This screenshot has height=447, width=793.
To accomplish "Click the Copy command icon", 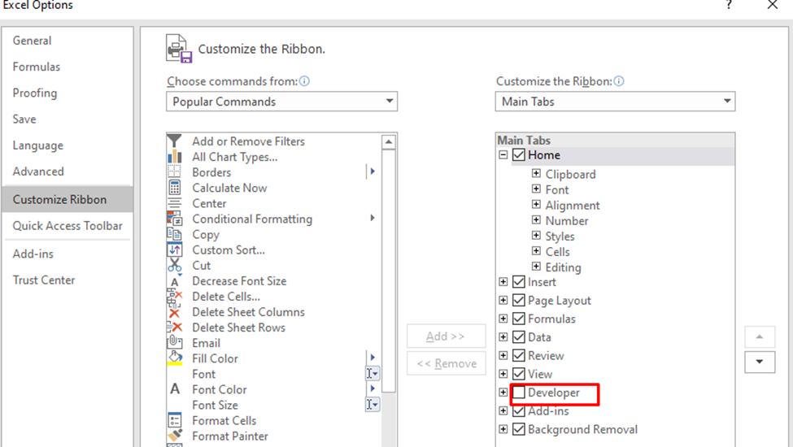I will point(175,234).
